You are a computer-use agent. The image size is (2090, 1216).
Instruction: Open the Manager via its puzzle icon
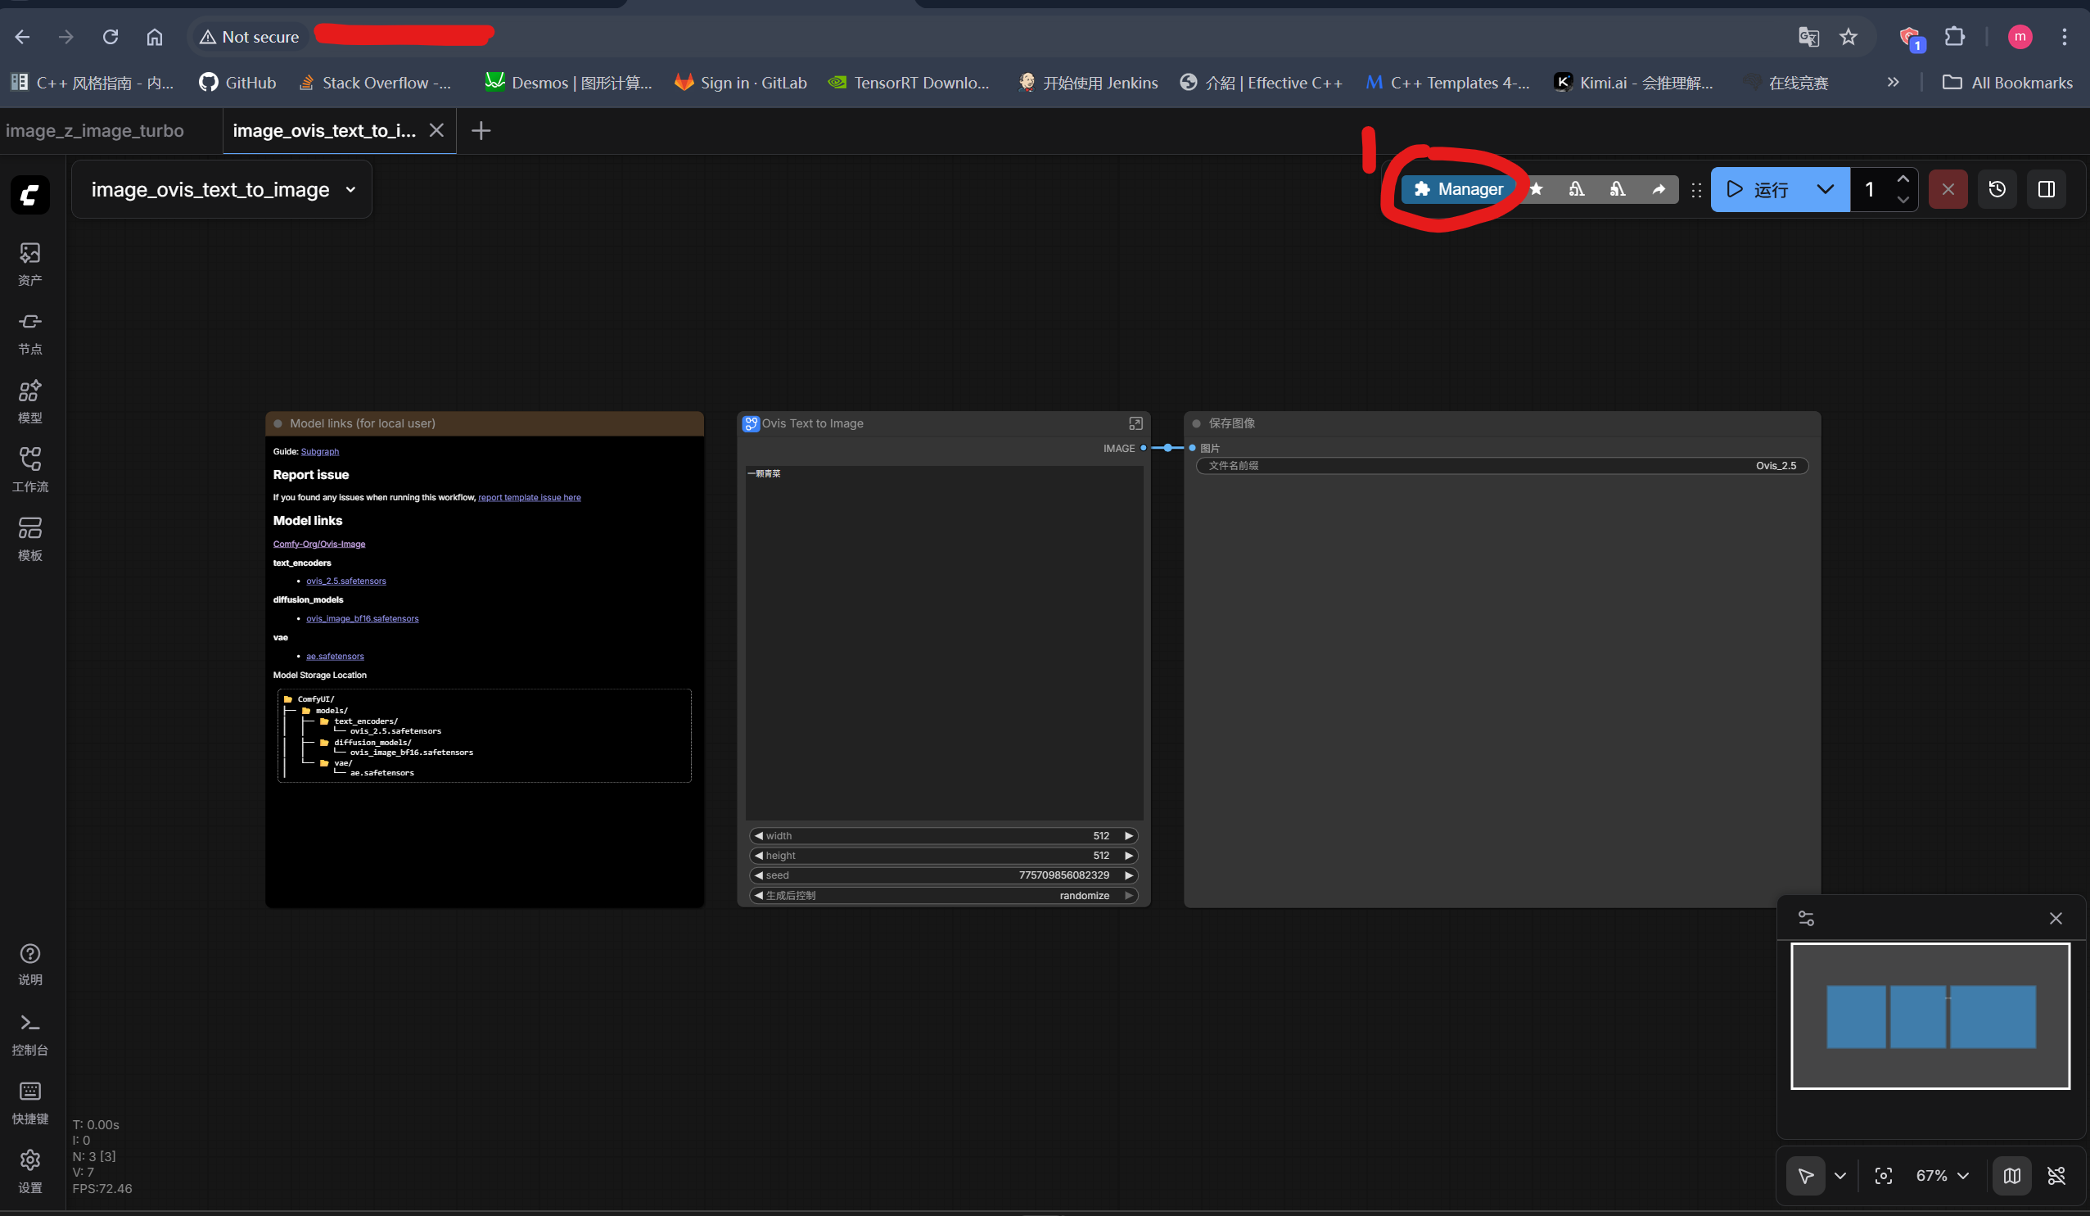[1421, 189]
